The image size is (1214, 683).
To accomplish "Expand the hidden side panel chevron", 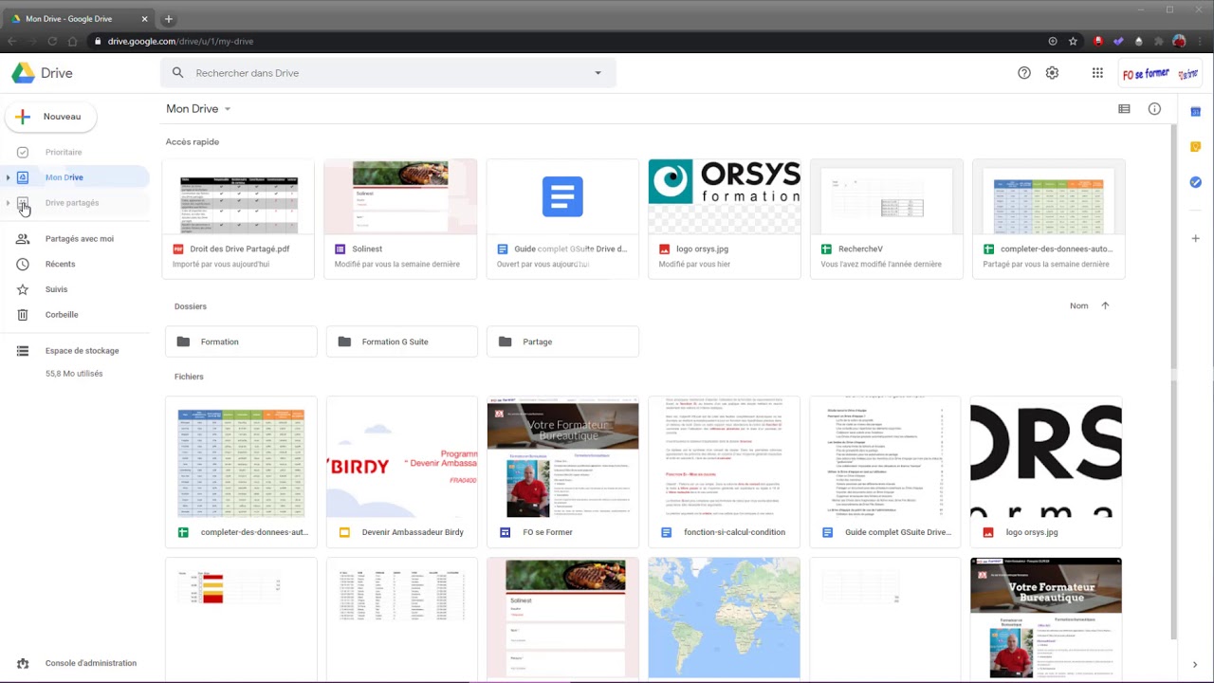I will [x=1195, y=664].
